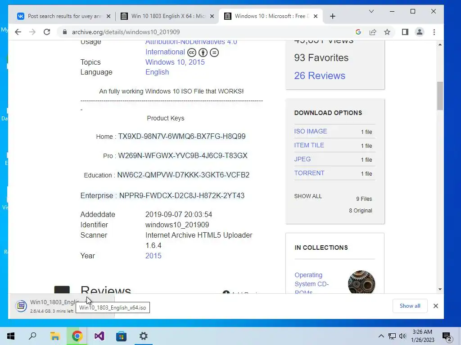Select Windows 10 : Microsoft tab
461x345 pixels.
coord(271,16)
